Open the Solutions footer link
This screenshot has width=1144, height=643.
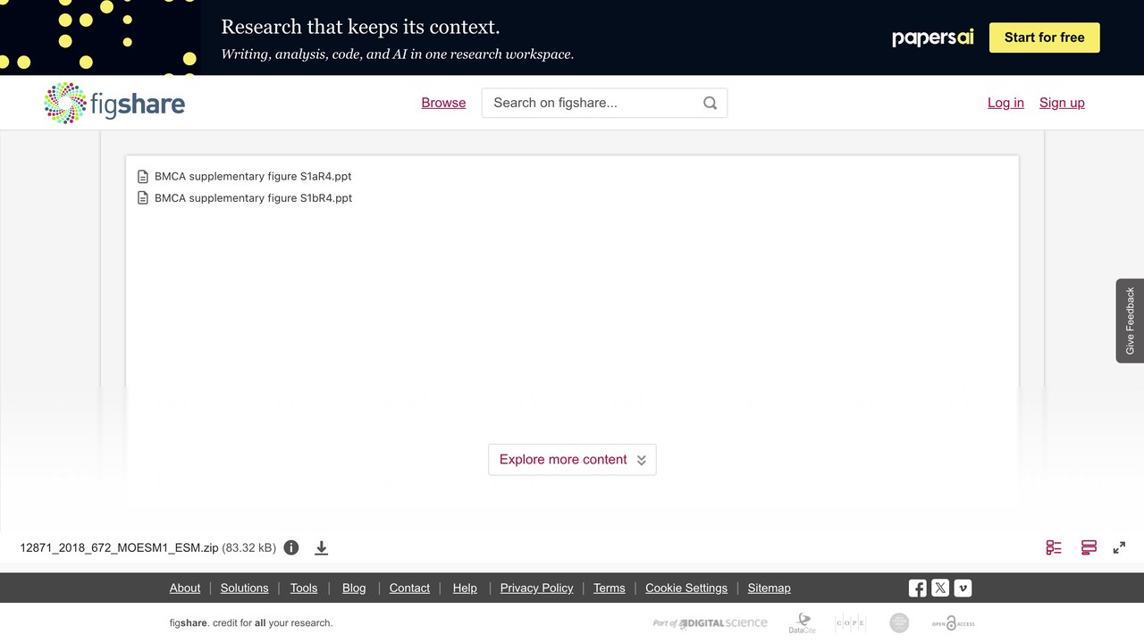click(x=245, y=588)
